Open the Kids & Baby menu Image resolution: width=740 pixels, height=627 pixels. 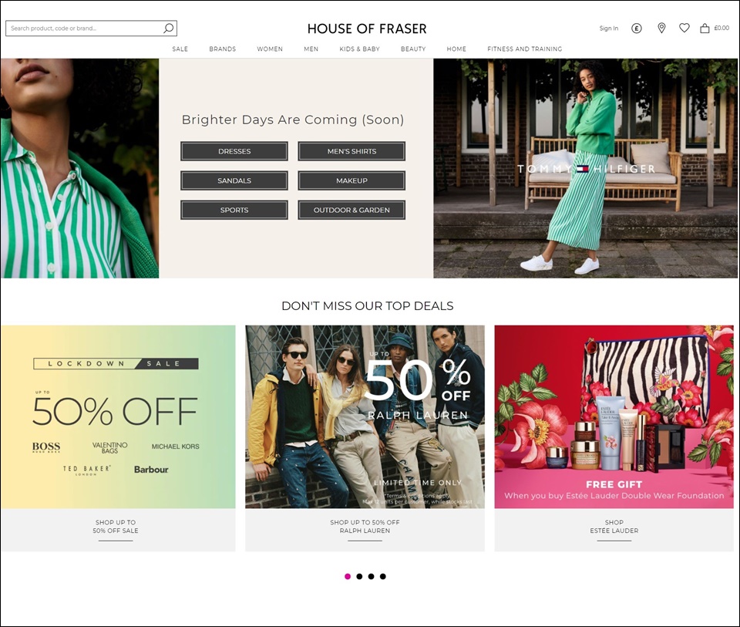(x=360, y=49)
